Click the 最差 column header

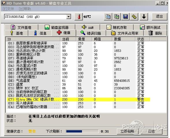(84, 39)
